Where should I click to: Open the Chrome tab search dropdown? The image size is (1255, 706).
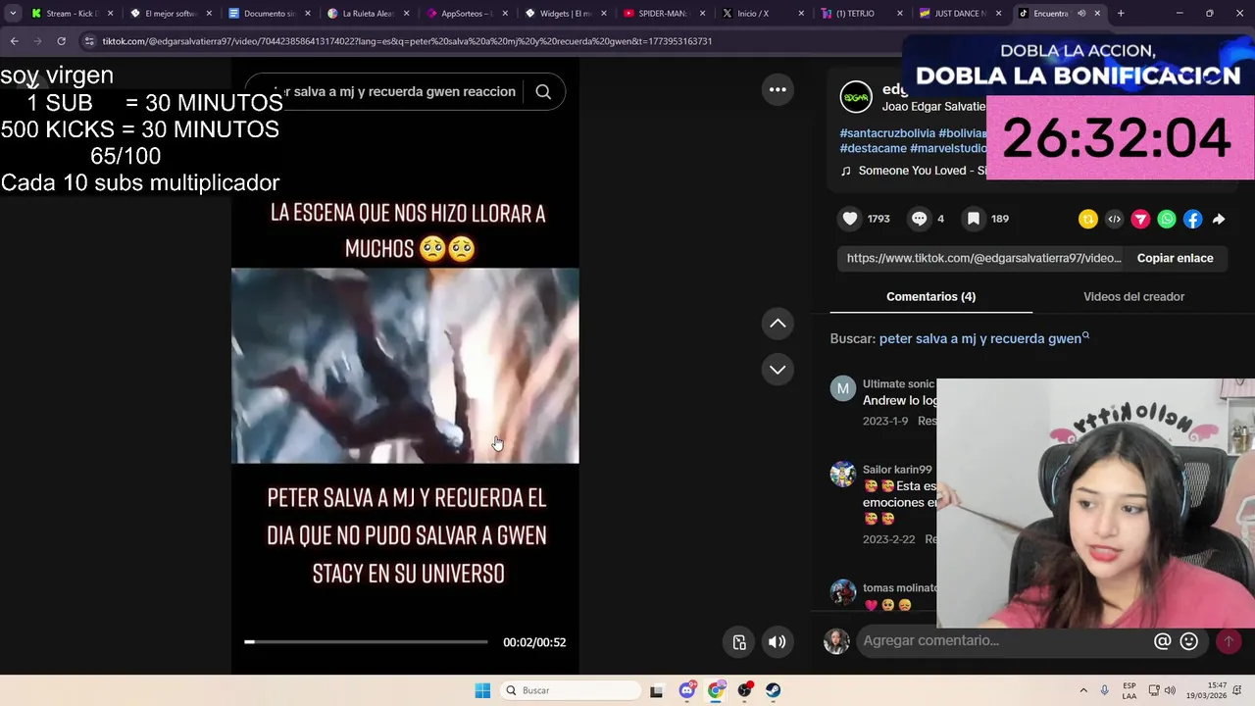click(x=13, y=14)
